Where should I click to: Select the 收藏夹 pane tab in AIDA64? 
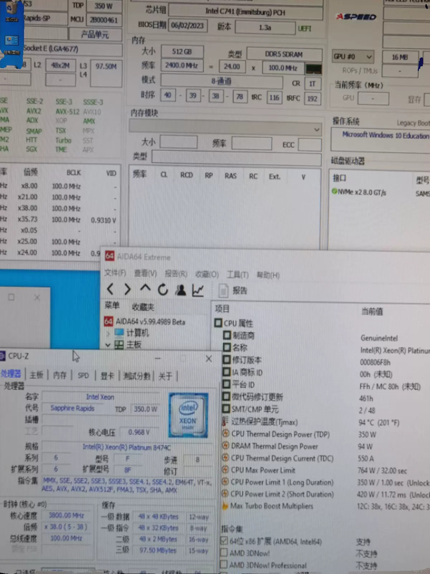(143, 307)
